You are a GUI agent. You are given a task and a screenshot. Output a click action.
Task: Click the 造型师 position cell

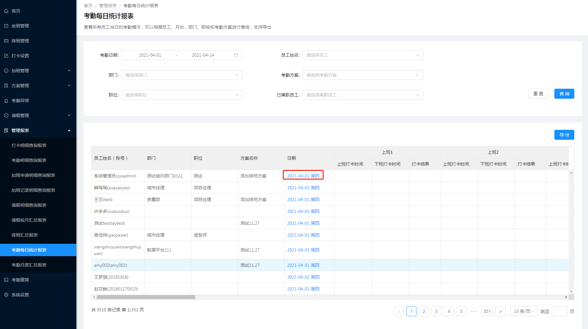214,235
